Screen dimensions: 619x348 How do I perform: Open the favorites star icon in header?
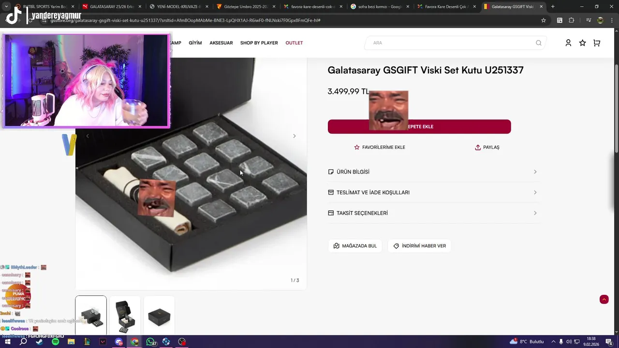(582, 43)
